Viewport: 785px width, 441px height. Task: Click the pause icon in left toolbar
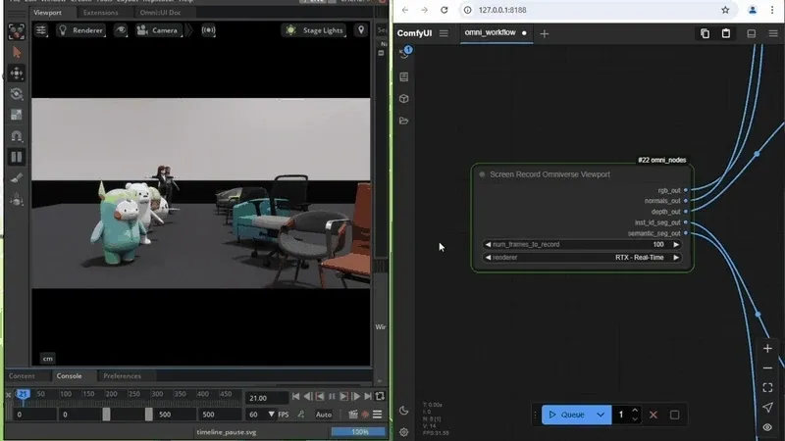(17, 157)
